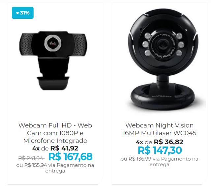
Task: Click the crossed-out R$ 241,94 price
Action: 31,158
